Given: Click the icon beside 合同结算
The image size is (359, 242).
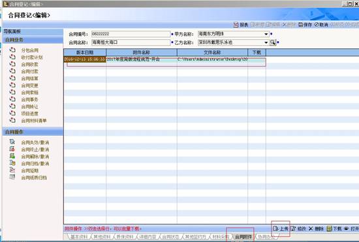Looking at the screenshot, I should tap(12, 78).
